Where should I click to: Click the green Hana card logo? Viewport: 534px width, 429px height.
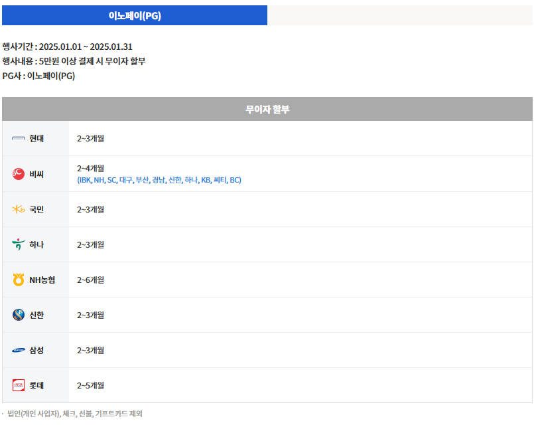click(x=19, y=244)
